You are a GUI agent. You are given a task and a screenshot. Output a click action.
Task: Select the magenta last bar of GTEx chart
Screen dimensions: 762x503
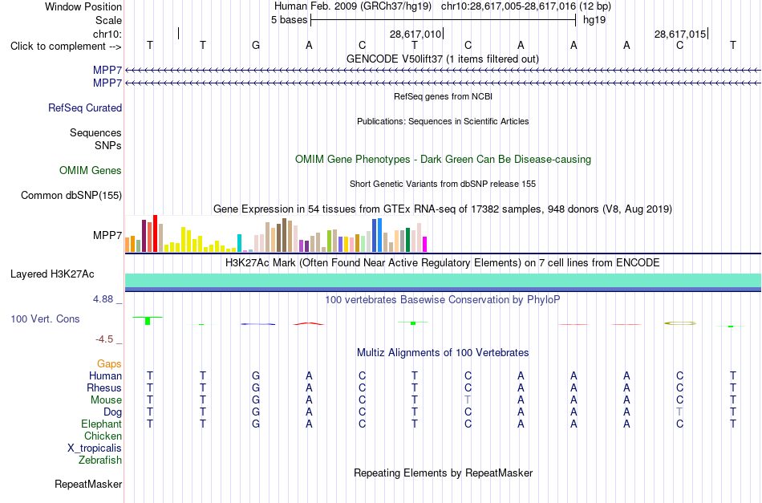click(425, 244)
